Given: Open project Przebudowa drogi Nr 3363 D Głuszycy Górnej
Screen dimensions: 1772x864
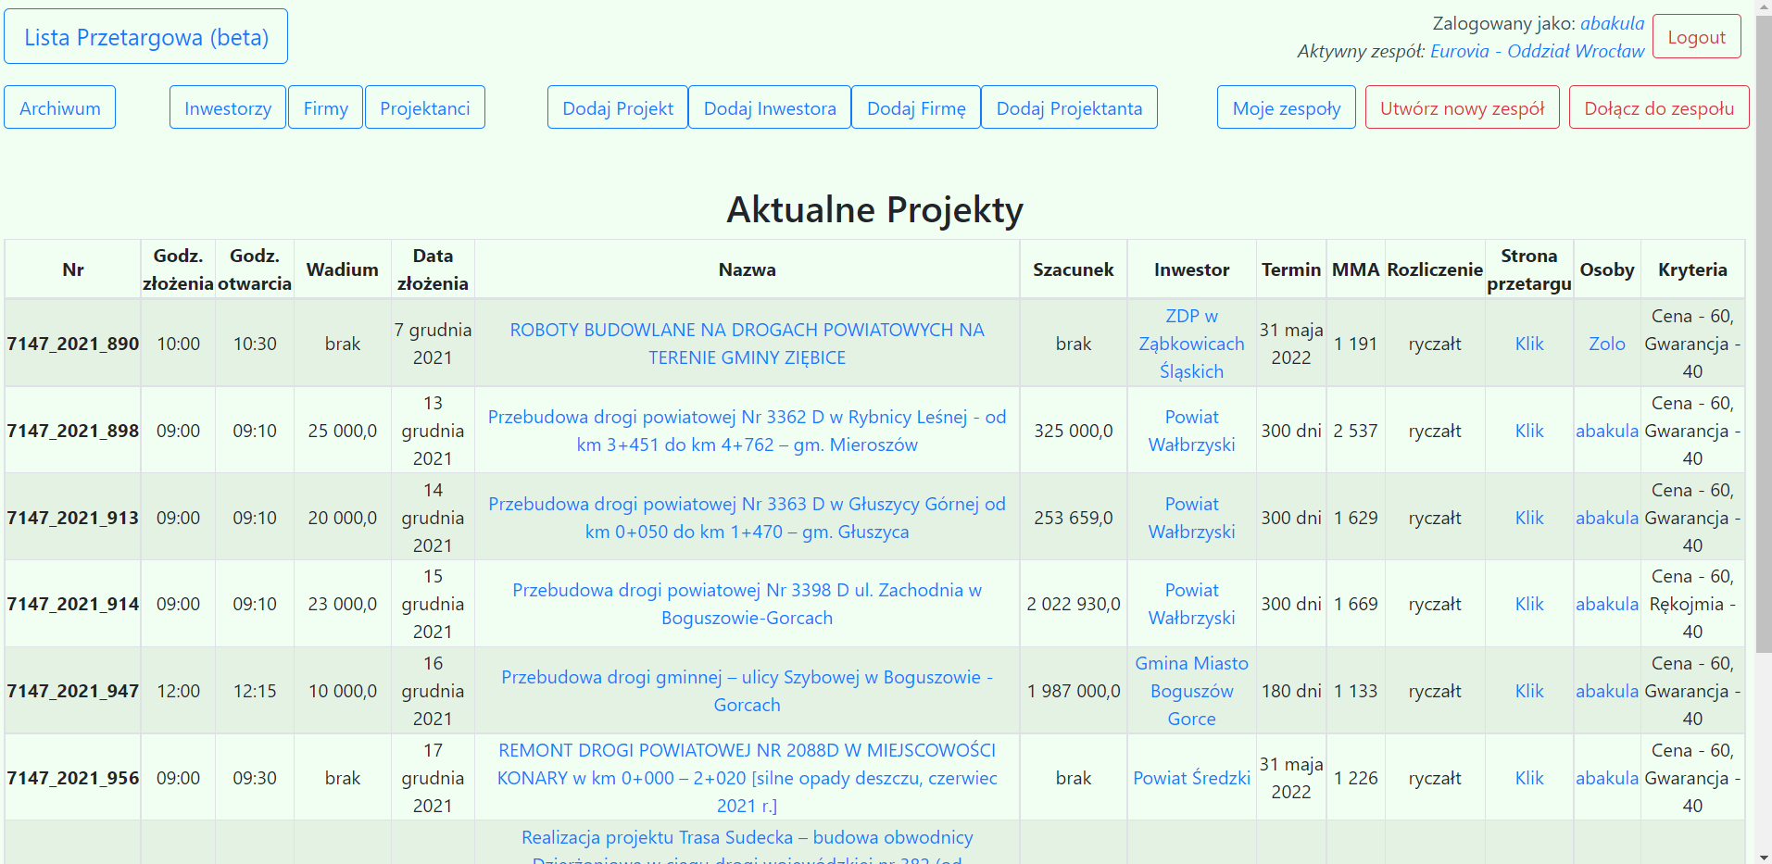Looking at the screenshot, I should pos(747,518).
